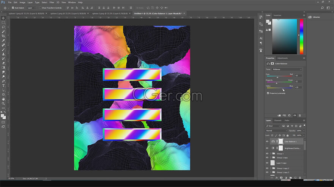Select the Horizontal Type tool
Image resolution: width=334 pixels, height=187 pixels.
click(x=3, y=86)
